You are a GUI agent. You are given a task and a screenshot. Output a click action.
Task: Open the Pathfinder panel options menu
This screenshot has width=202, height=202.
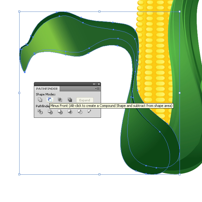[97, 89]
